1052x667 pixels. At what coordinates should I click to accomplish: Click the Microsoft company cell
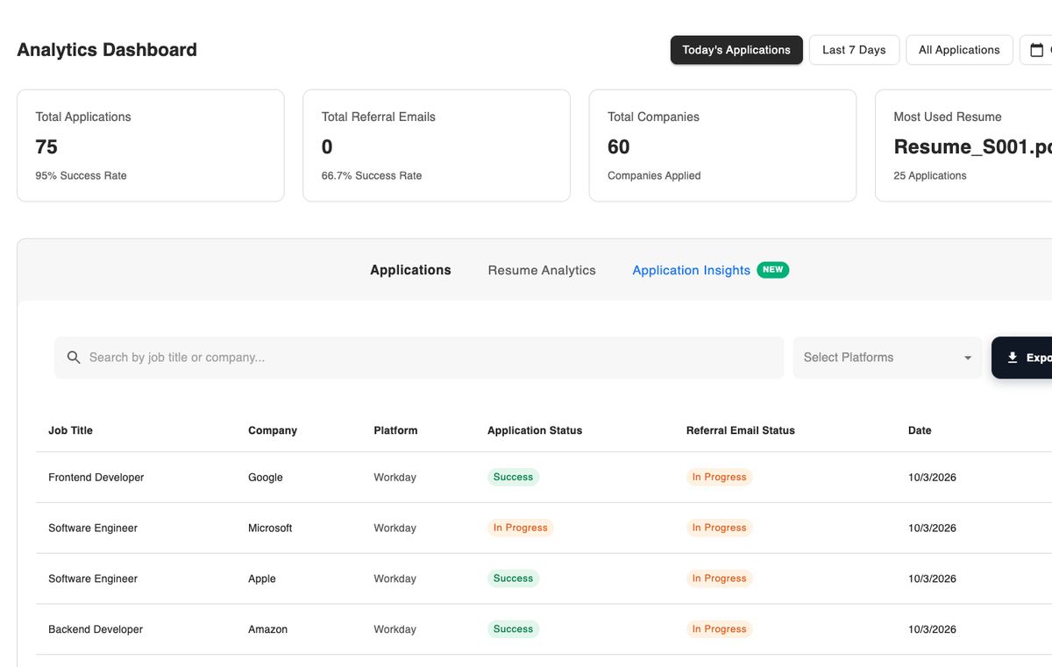(270, 529)
